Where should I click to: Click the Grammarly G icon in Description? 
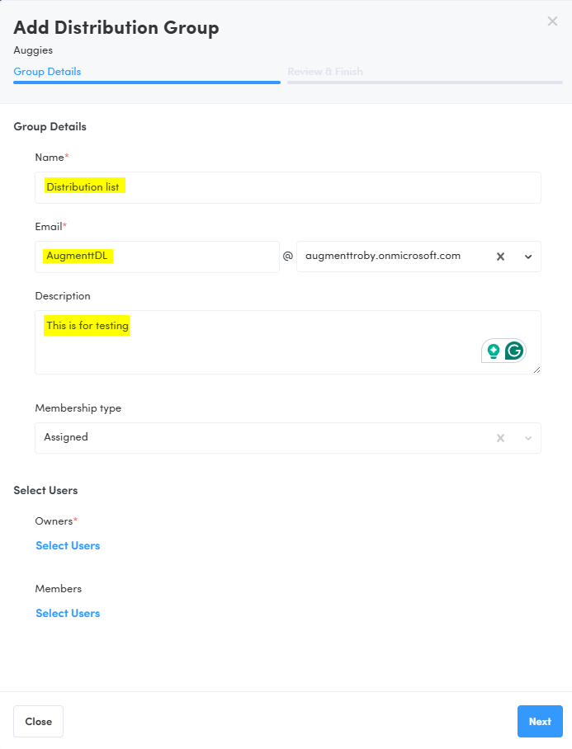514,351
